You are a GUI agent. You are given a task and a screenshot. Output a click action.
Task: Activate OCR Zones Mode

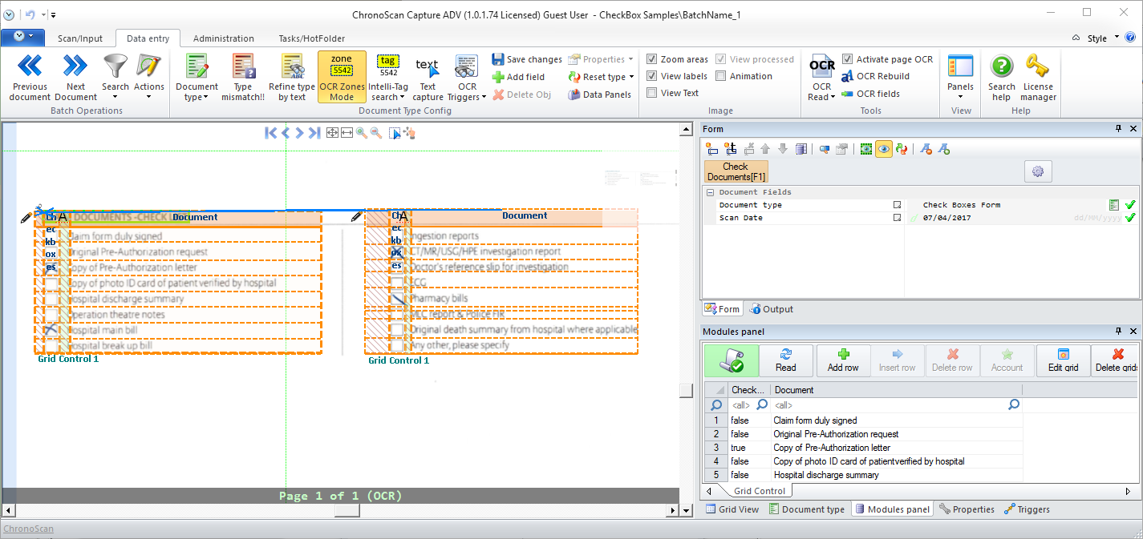click(x=342, y=77)
